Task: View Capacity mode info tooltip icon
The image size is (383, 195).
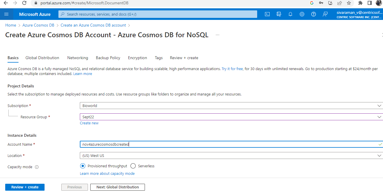Action: coord(36,167)
